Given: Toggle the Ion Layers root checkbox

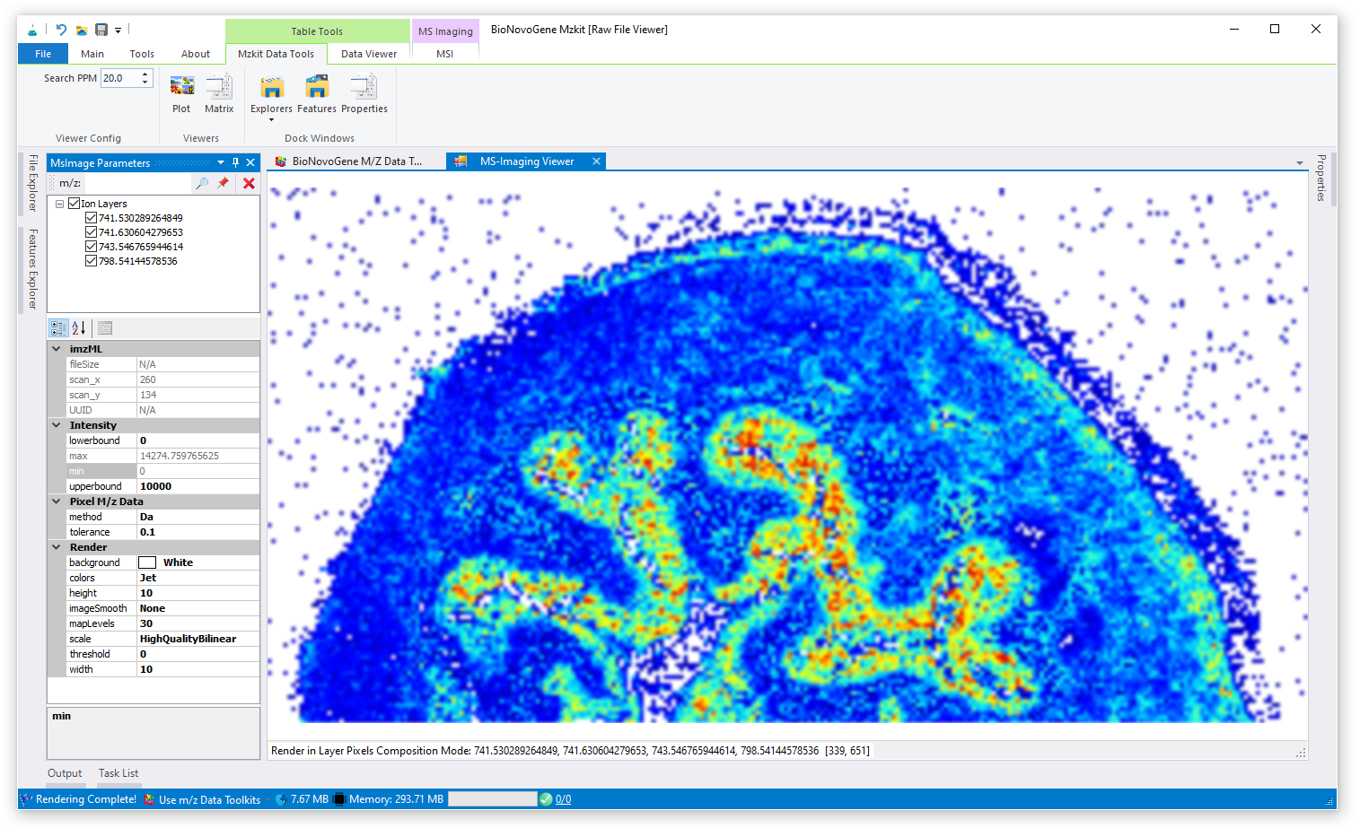Looking at the screenshot, I should point(75,204).
